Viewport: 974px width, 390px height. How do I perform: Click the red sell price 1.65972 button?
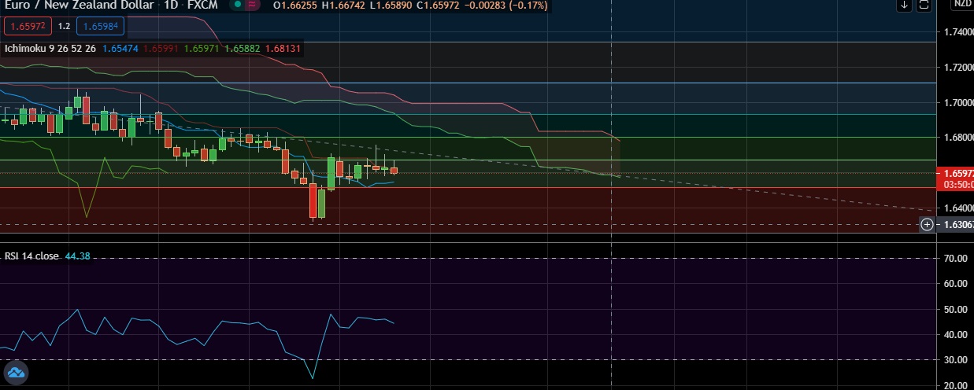(28, 26)
